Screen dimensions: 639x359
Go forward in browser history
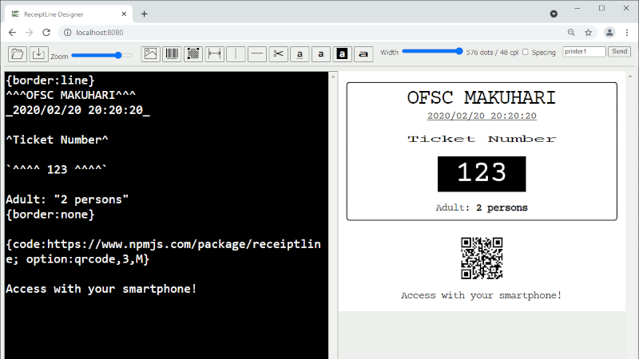29,33
